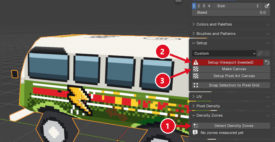Screen dimensions: 275x142
Task: Click the info icon near No zones measured
Action: tap(195, 133)
